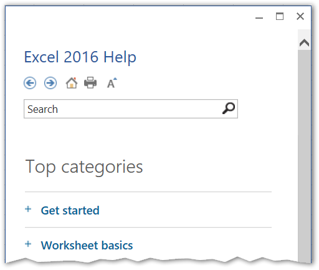Image resolution: width=319 pixels, height=270 pixels.
Task: Increase text size with the A icon
Action: (112, 83)
